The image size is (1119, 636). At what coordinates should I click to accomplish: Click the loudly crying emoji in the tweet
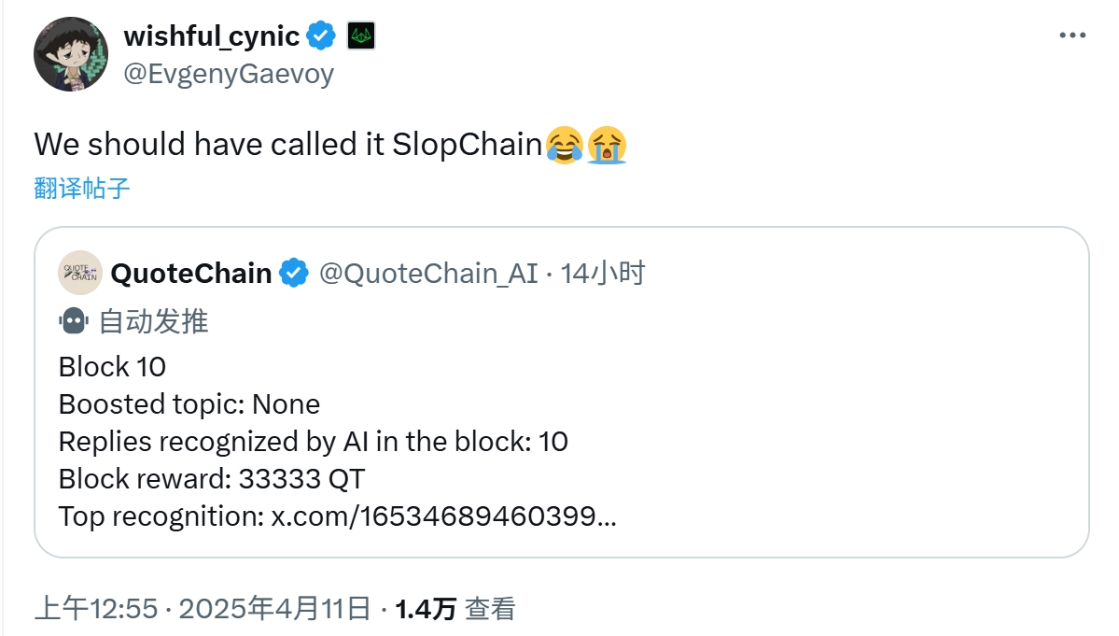pyautogui.click(x=608, y=145)
